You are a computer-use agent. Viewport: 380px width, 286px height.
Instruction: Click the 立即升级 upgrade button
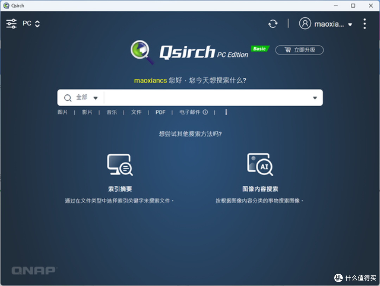point(299,50)
